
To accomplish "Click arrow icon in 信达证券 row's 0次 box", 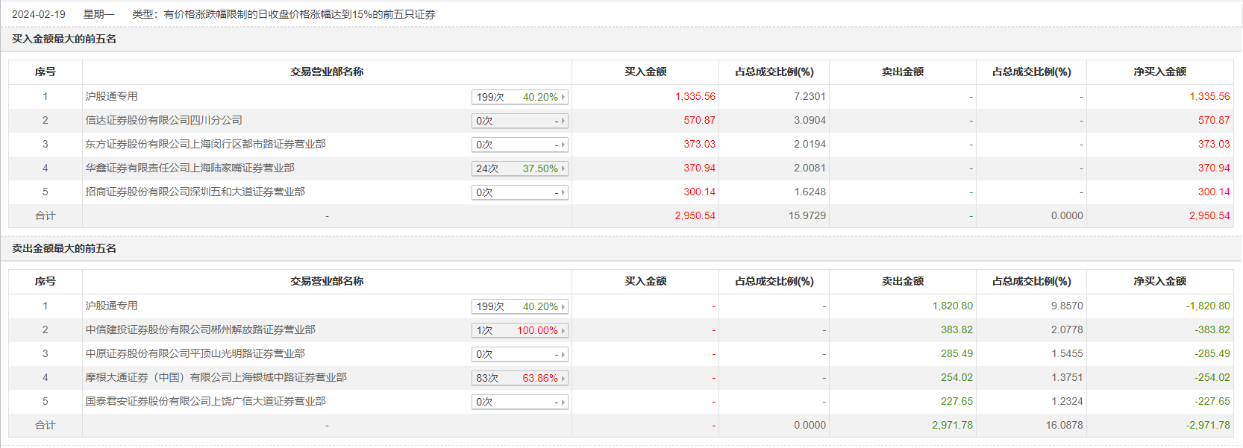I will coord(563,121).
